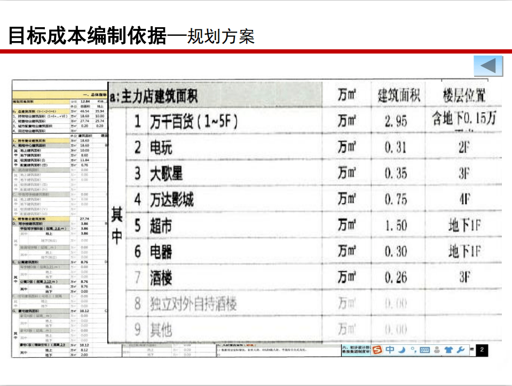Open the IME wrench toolbox icon
This screenshot has width=512, height=386.
click(460, 350)
